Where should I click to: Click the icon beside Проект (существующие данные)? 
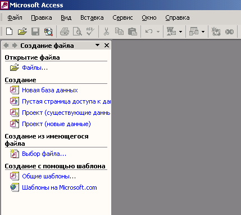coord(15,113)
